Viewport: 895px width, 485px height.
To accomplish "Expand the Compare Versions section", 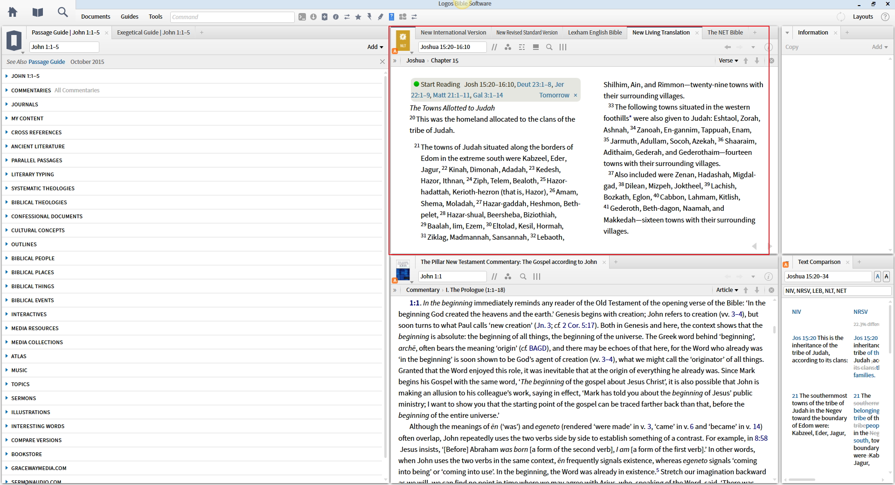I will (x=7, y=440).
